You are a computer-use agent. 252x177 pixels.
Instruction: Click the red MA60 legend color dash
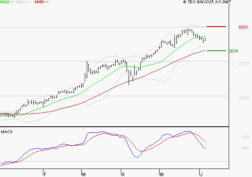point(47,2)
